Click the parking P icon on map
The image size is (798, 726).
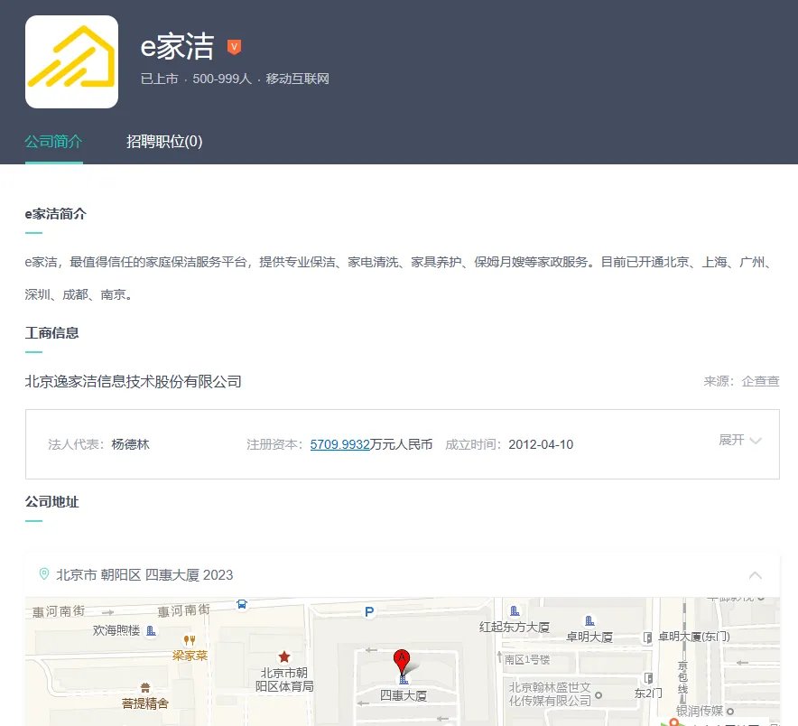point(369,612)
